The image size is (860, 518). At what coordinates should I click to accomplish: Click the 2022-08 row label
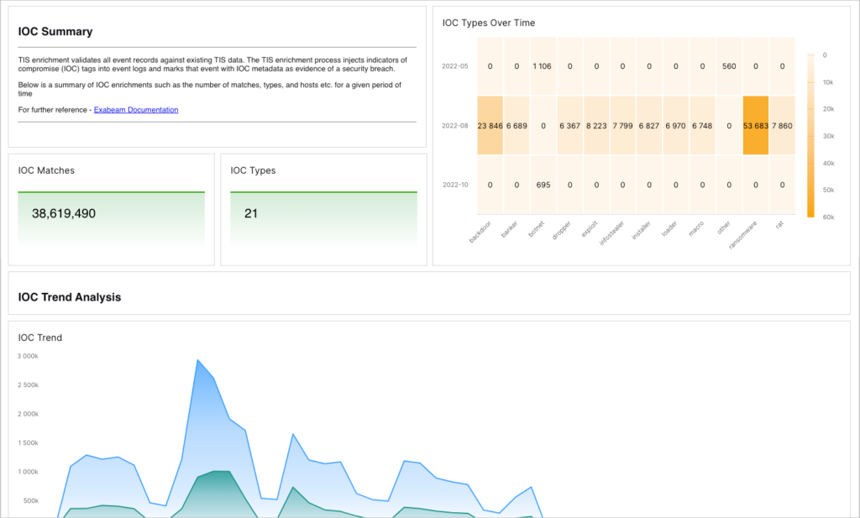click(455, 126)
